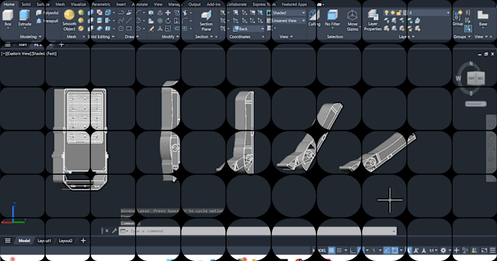Open new drawing tab with plus button
This screenshot has height=261, width=497.
61,44
